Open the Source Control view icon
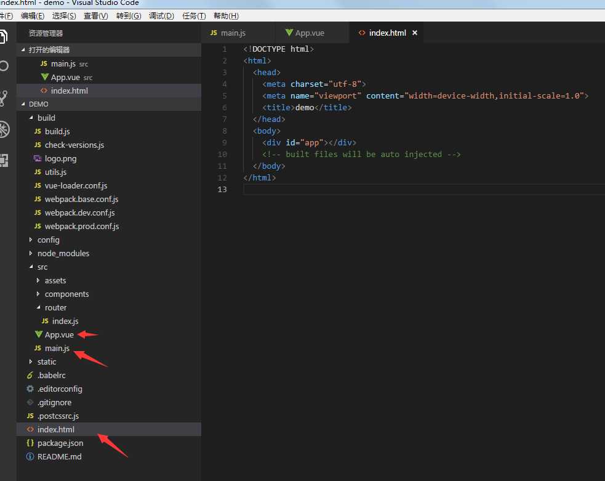Image resolution: width=605 pixels, height=481 pixels. [5, 98]
